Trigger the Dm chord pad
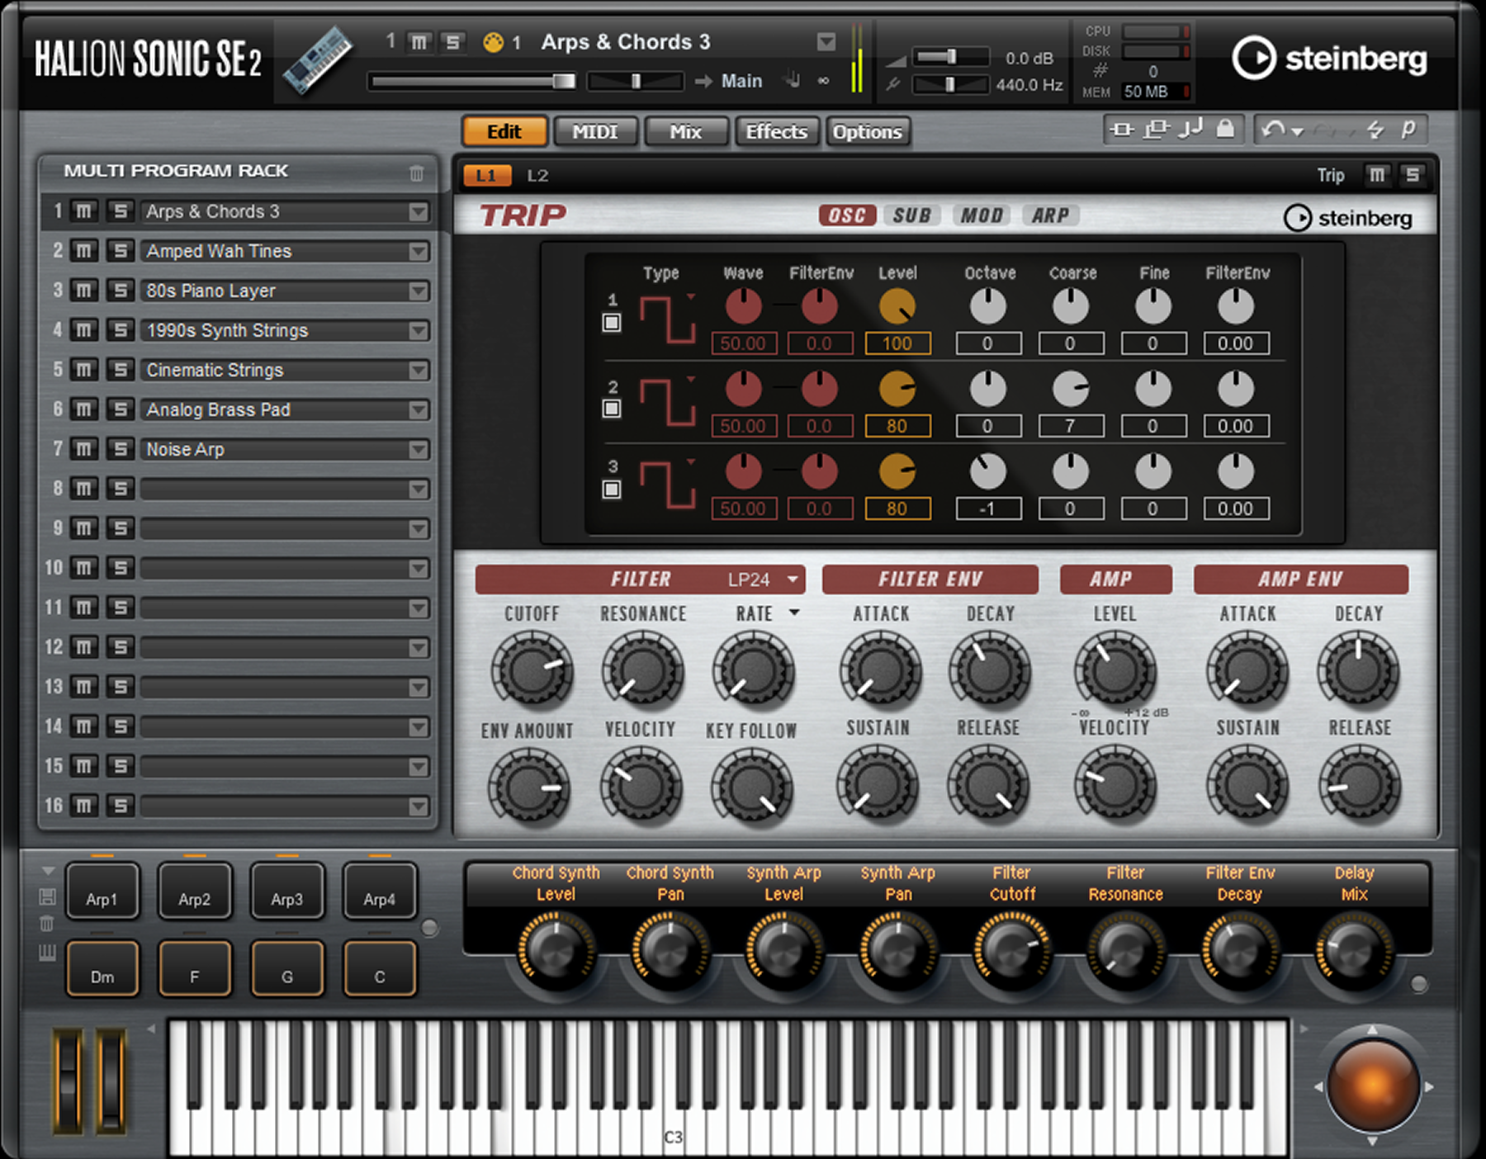The width and height of the screenshot is (1486, 1159). [102, 969]
